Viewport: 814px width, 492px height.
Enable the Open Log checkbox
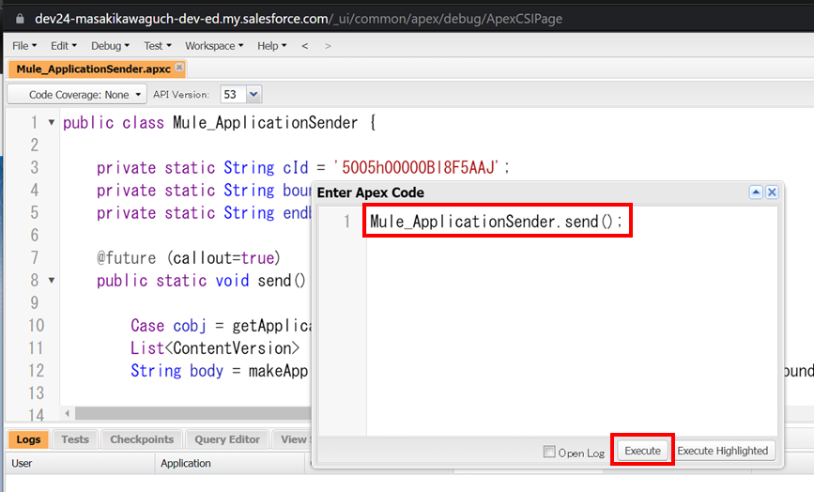point(549,452)
